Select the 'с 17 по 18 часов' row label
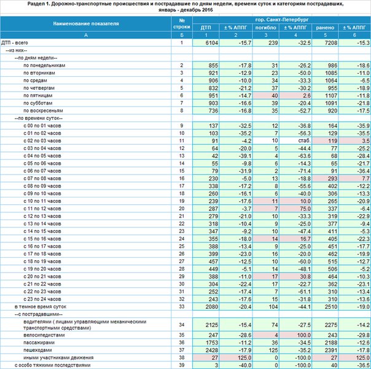Screen dimensions: 371x369 42,254
